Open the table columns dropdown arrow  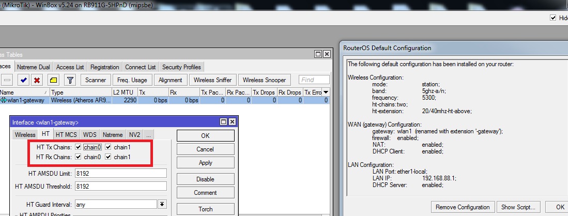(x=326, y=92)
